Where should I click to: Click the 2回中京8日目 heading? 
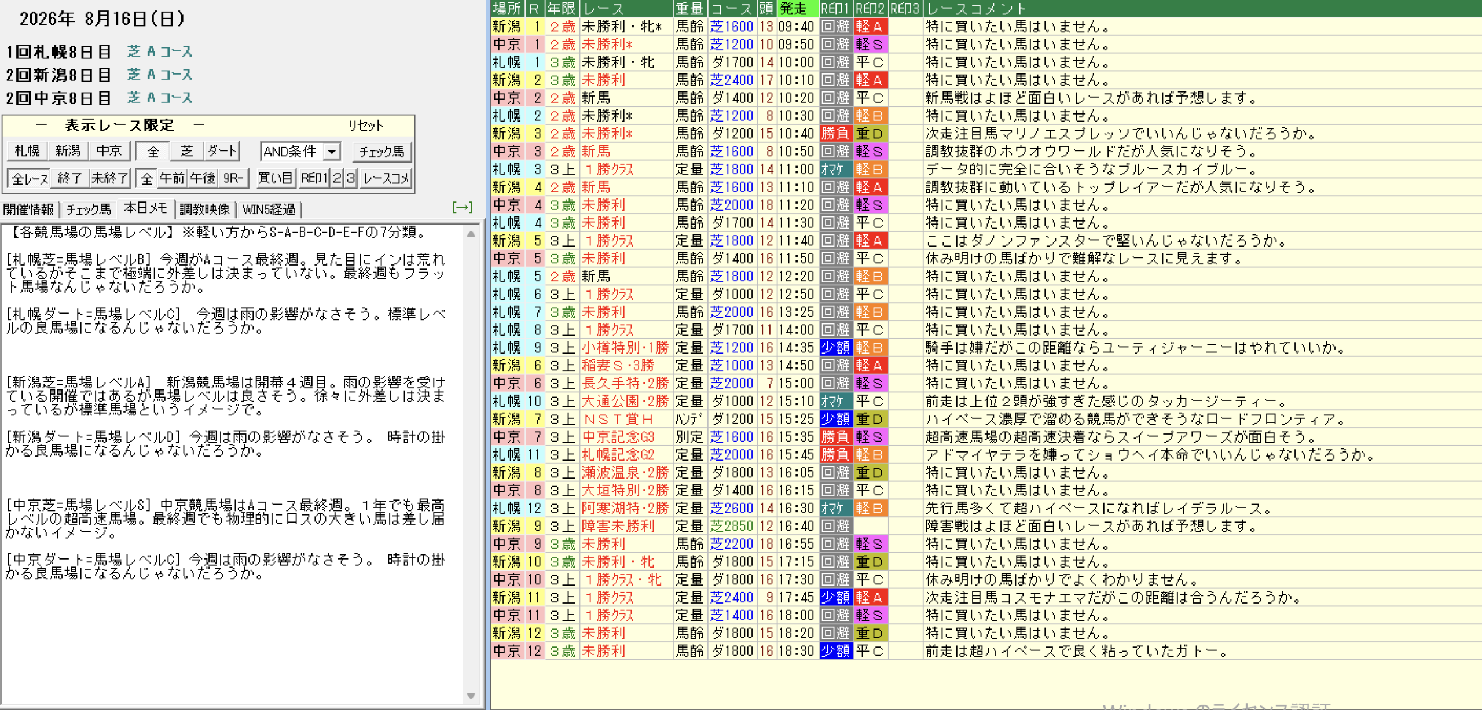58,98
